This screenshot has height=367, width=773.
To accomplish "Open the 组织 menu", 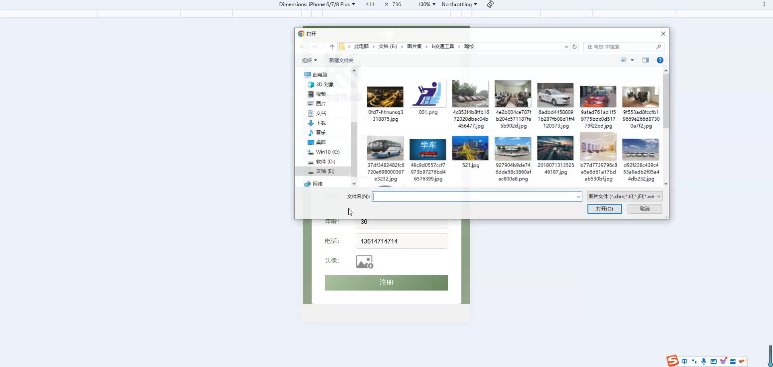I will coord(309,60).
